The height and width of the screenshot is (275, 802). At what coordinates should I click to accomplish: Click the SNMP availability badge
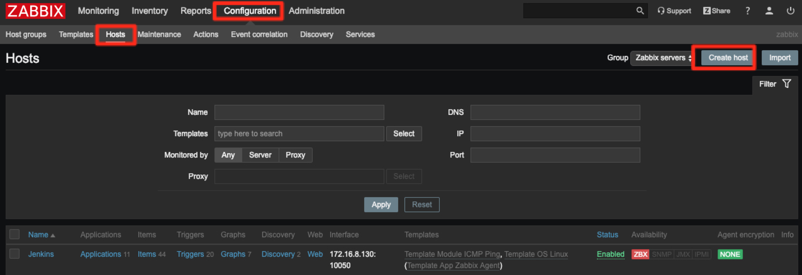(662, 254)
